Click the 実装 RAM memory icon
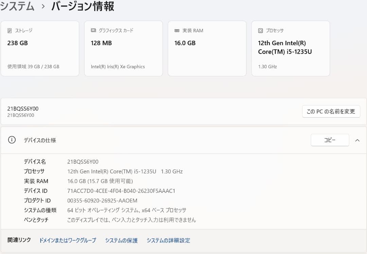The height and width of the screenshot is (254, 367). [176, 30]
